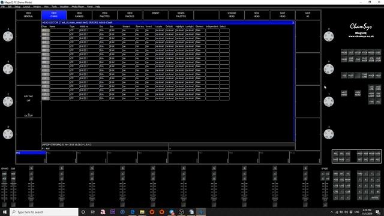The height and width of the screenshot is (216, 384).
Task: Click the POS position button
Action: tap(336, 179)
